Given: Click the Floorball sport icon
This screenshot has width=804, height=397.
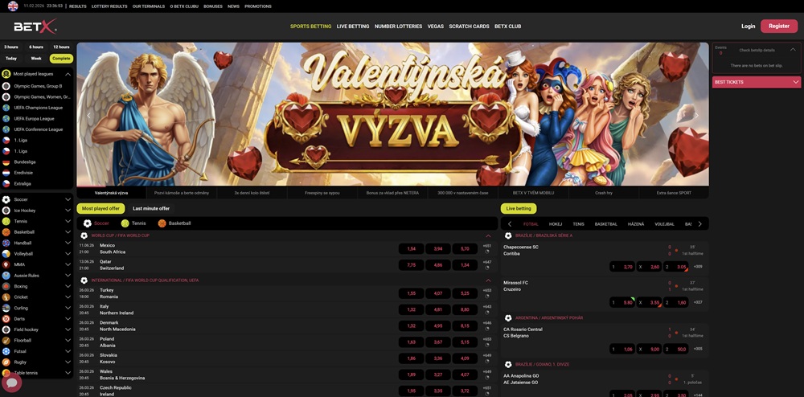Looking at the screenshot, I should 6,340.
